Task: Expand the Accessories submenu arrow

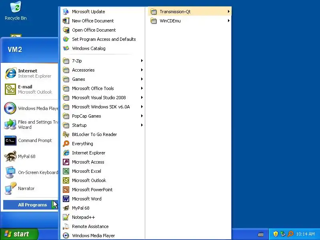Action: point(142,70)
